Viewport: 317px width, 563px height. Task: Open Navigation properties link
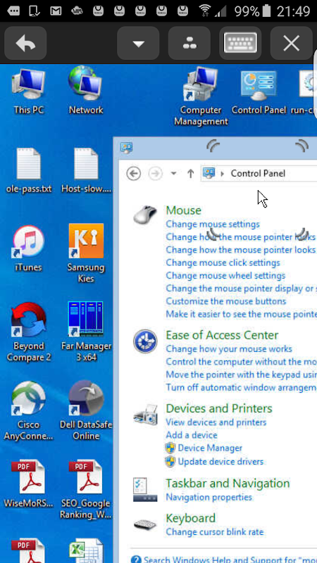[x=209, y=498]
